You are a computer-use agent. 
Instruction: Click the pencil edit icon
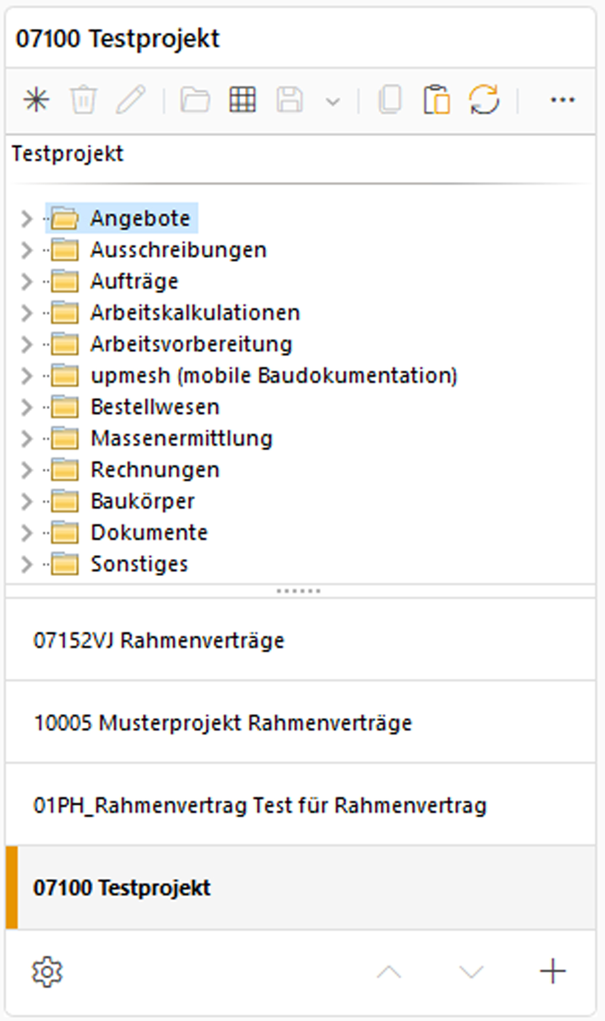pos(131,99)
